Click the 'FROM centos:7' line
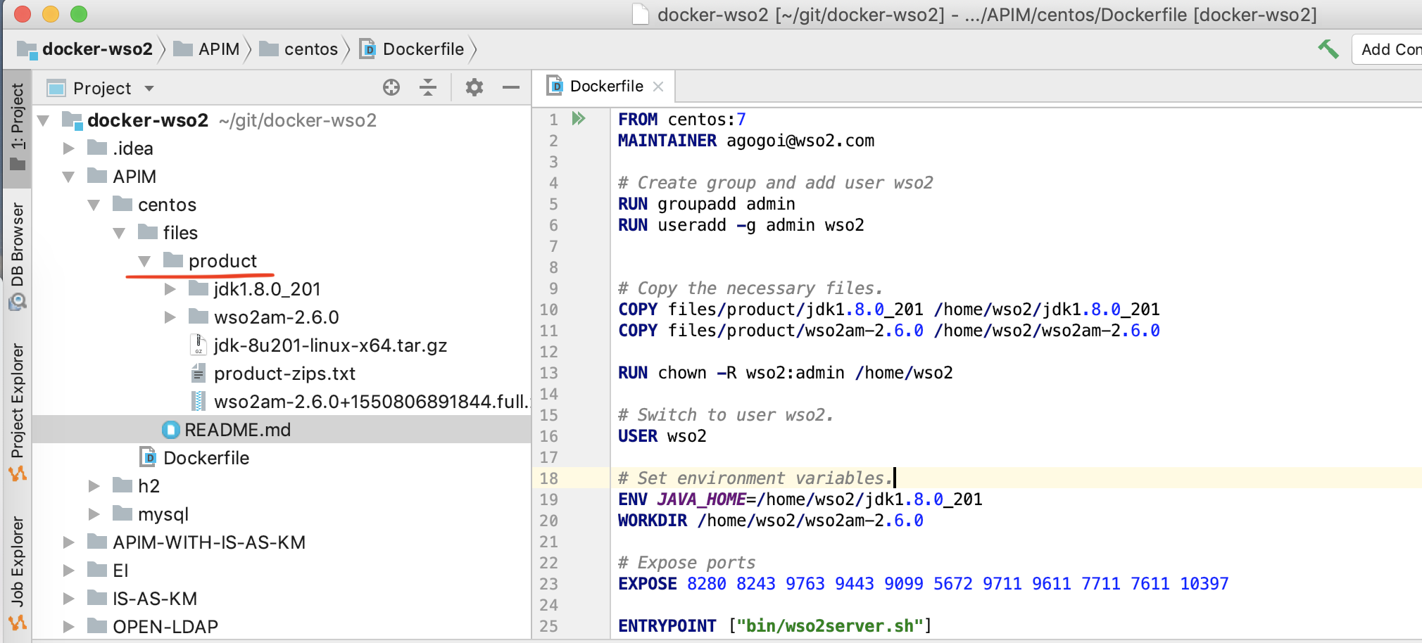 pyautogui.click(x=682, y=120)
